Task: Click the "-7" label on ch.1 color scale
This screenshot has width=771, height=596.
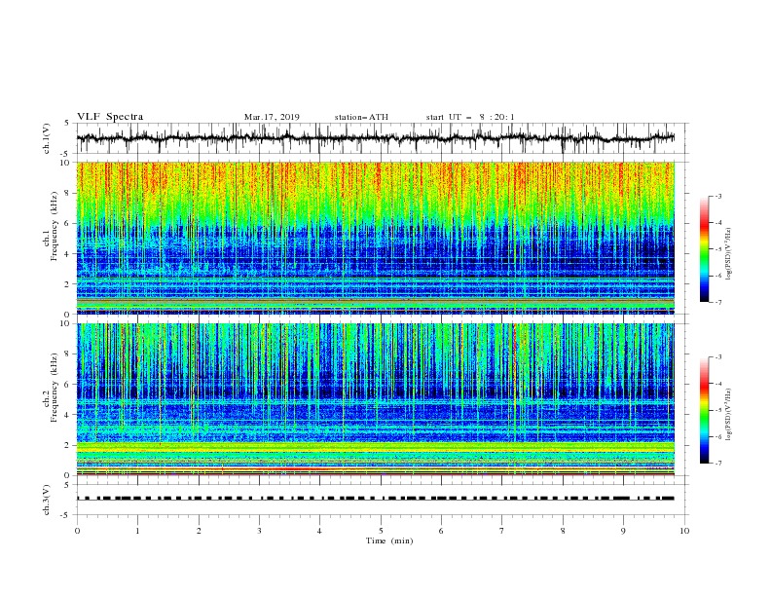Action: (717, 302)
